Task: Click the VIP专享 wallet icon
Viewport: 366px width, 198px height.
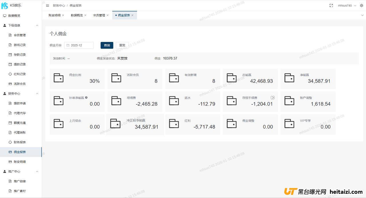Action: click(289, 124)
